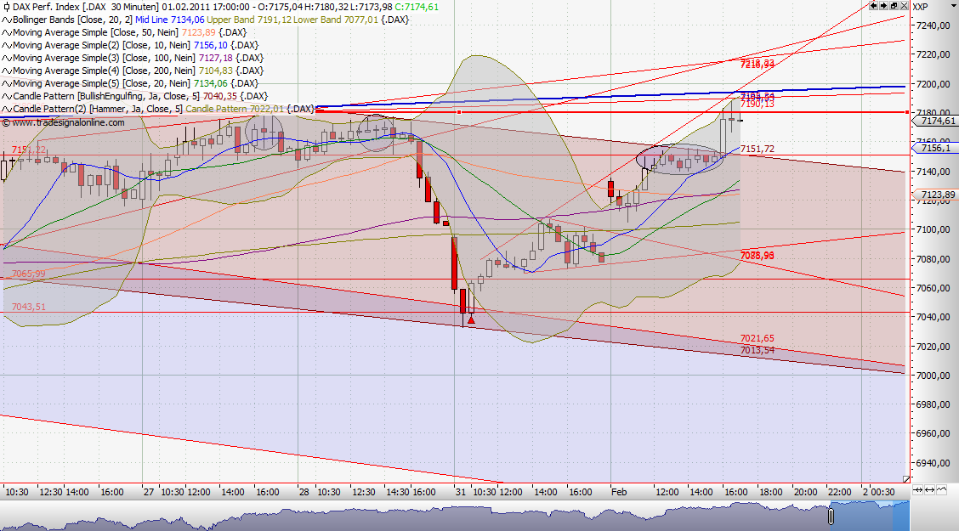Select the fit-width scaling icon at bottom right
959x531 pixels.
(x=917, y=490)
